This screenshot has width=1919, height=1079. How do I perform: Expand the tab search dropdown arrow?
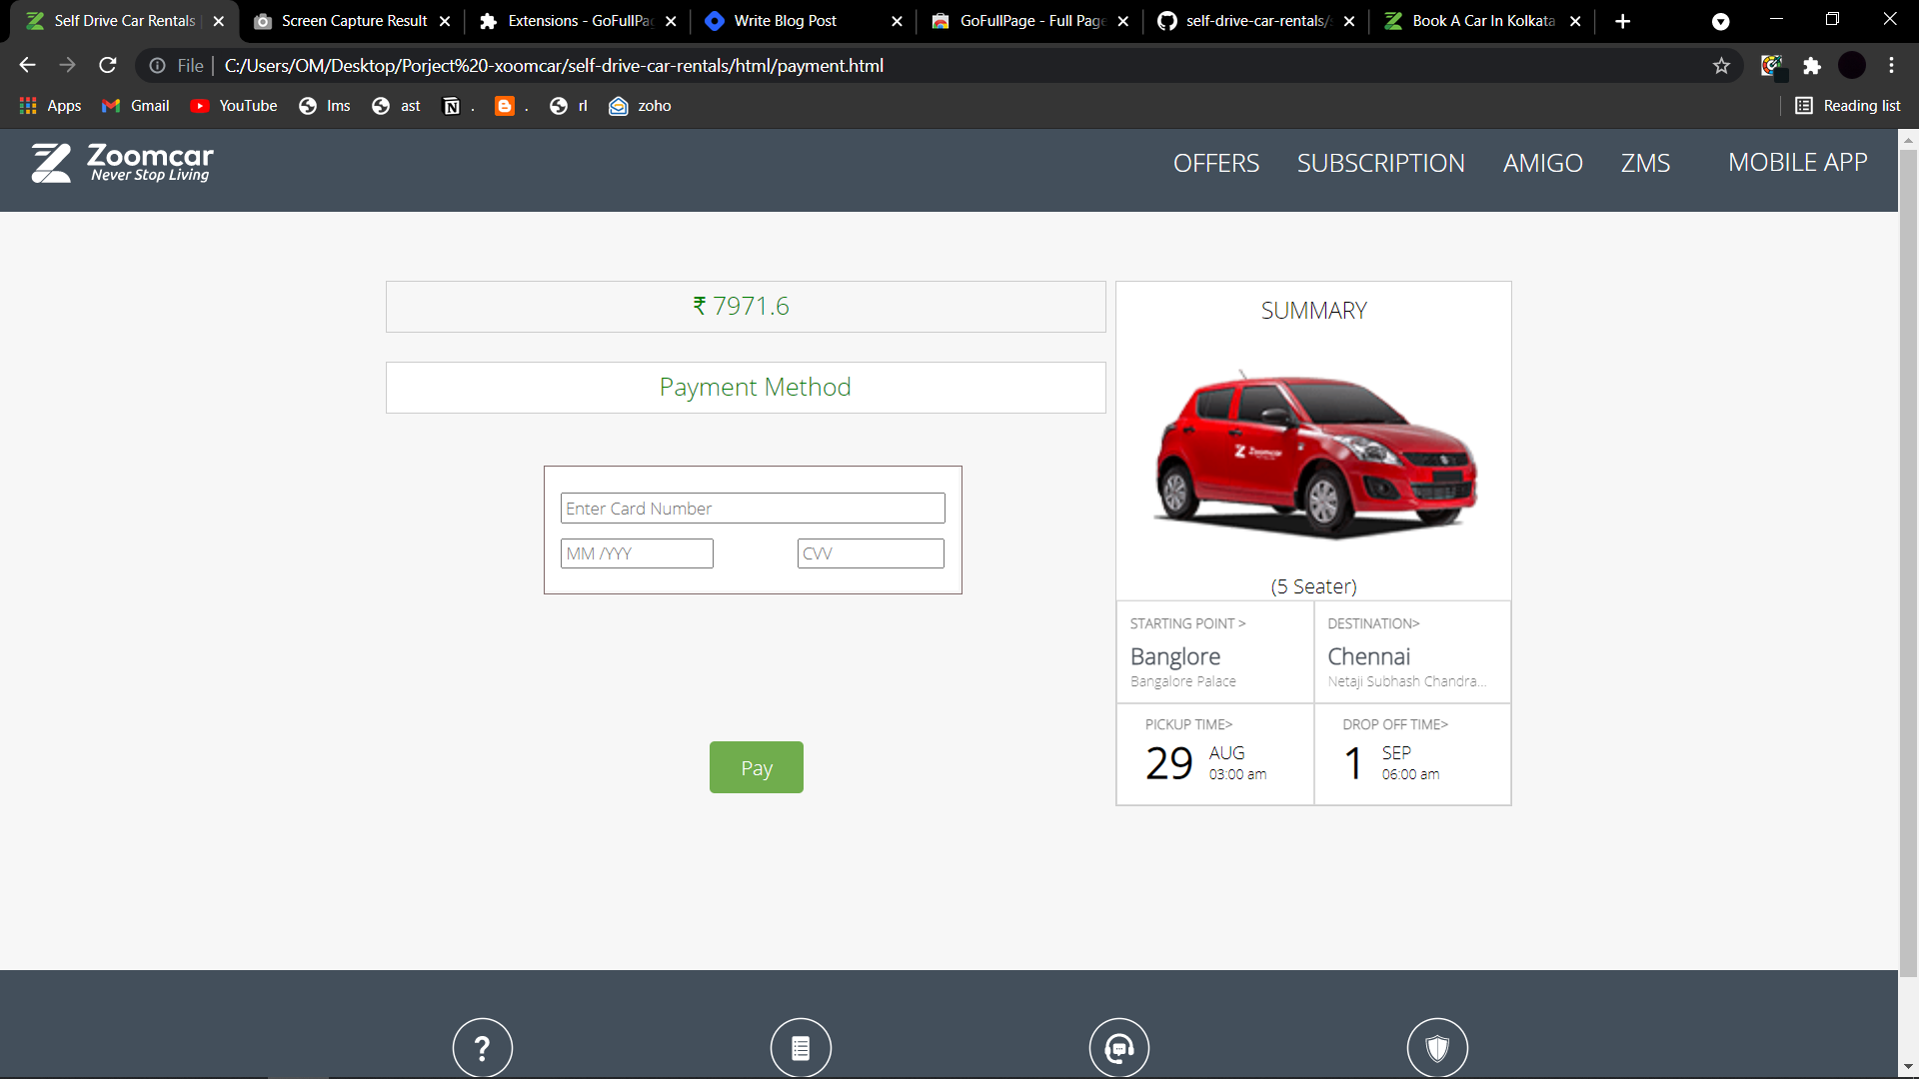(x=1720, y=21)
